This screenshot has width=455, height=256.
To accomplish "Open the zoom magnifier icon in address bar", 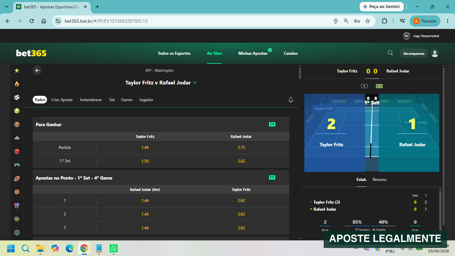I will [346, 21].
